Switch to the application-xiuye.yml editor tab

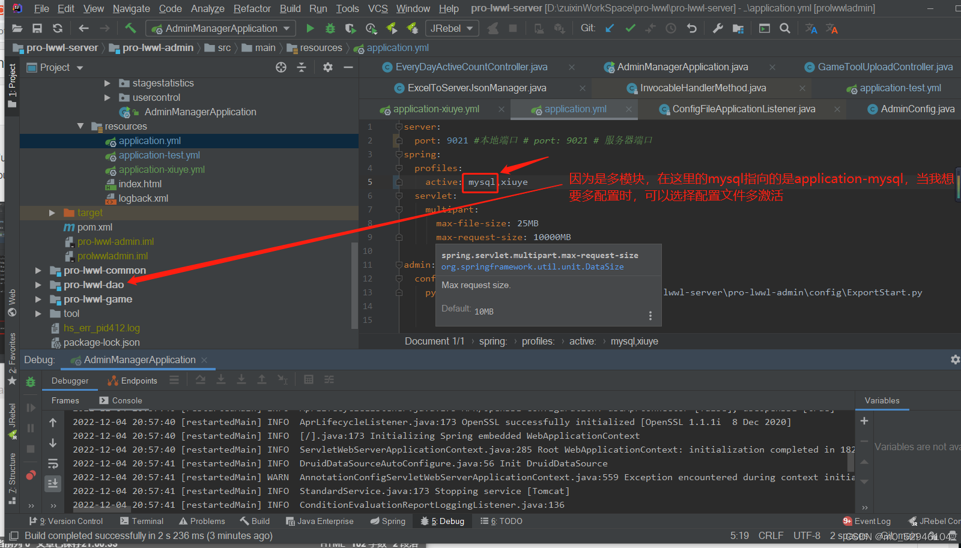point(435,109)
